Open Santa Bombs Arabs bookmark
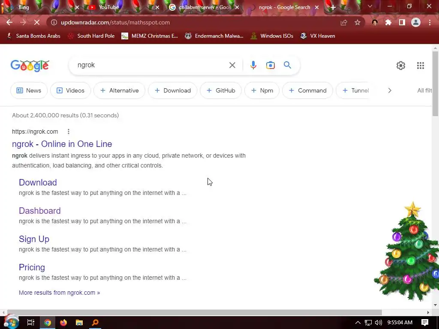439x329 pixels. tap(33, 36)
